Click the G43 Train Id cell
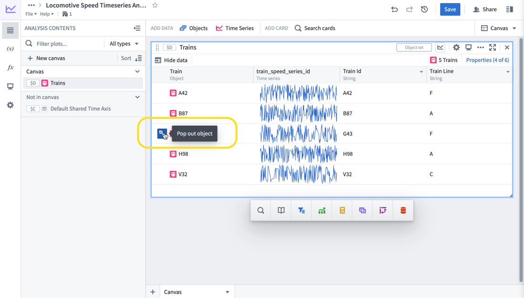Viewport: 524px width, 298px height. click(x=383, y=134)
